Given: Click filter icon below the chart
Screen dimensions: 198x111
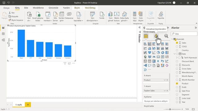Looking at the screenshot, I should [x=65, y=64].
